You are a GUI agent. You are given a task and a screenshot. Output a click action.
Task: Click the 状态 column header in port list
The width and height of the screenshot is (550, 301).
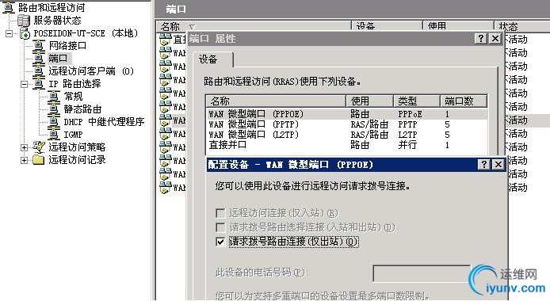522,26
